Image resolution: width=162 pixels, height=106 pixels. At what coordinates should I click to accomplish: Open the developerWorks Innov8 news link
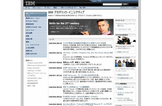click(x=87, y=104)
